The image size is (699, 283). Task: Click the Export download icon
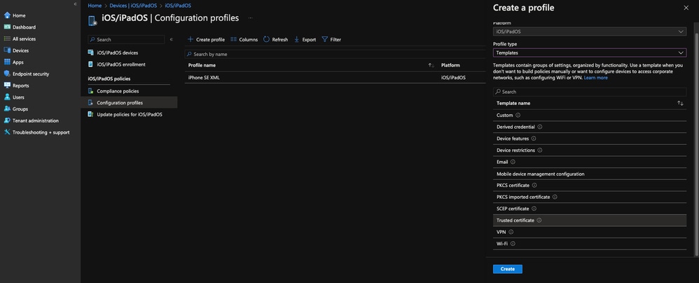point(297,39)
